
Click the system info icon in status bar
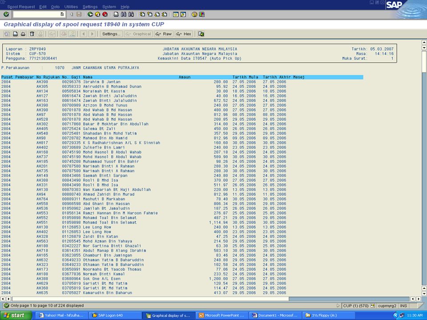373,306
